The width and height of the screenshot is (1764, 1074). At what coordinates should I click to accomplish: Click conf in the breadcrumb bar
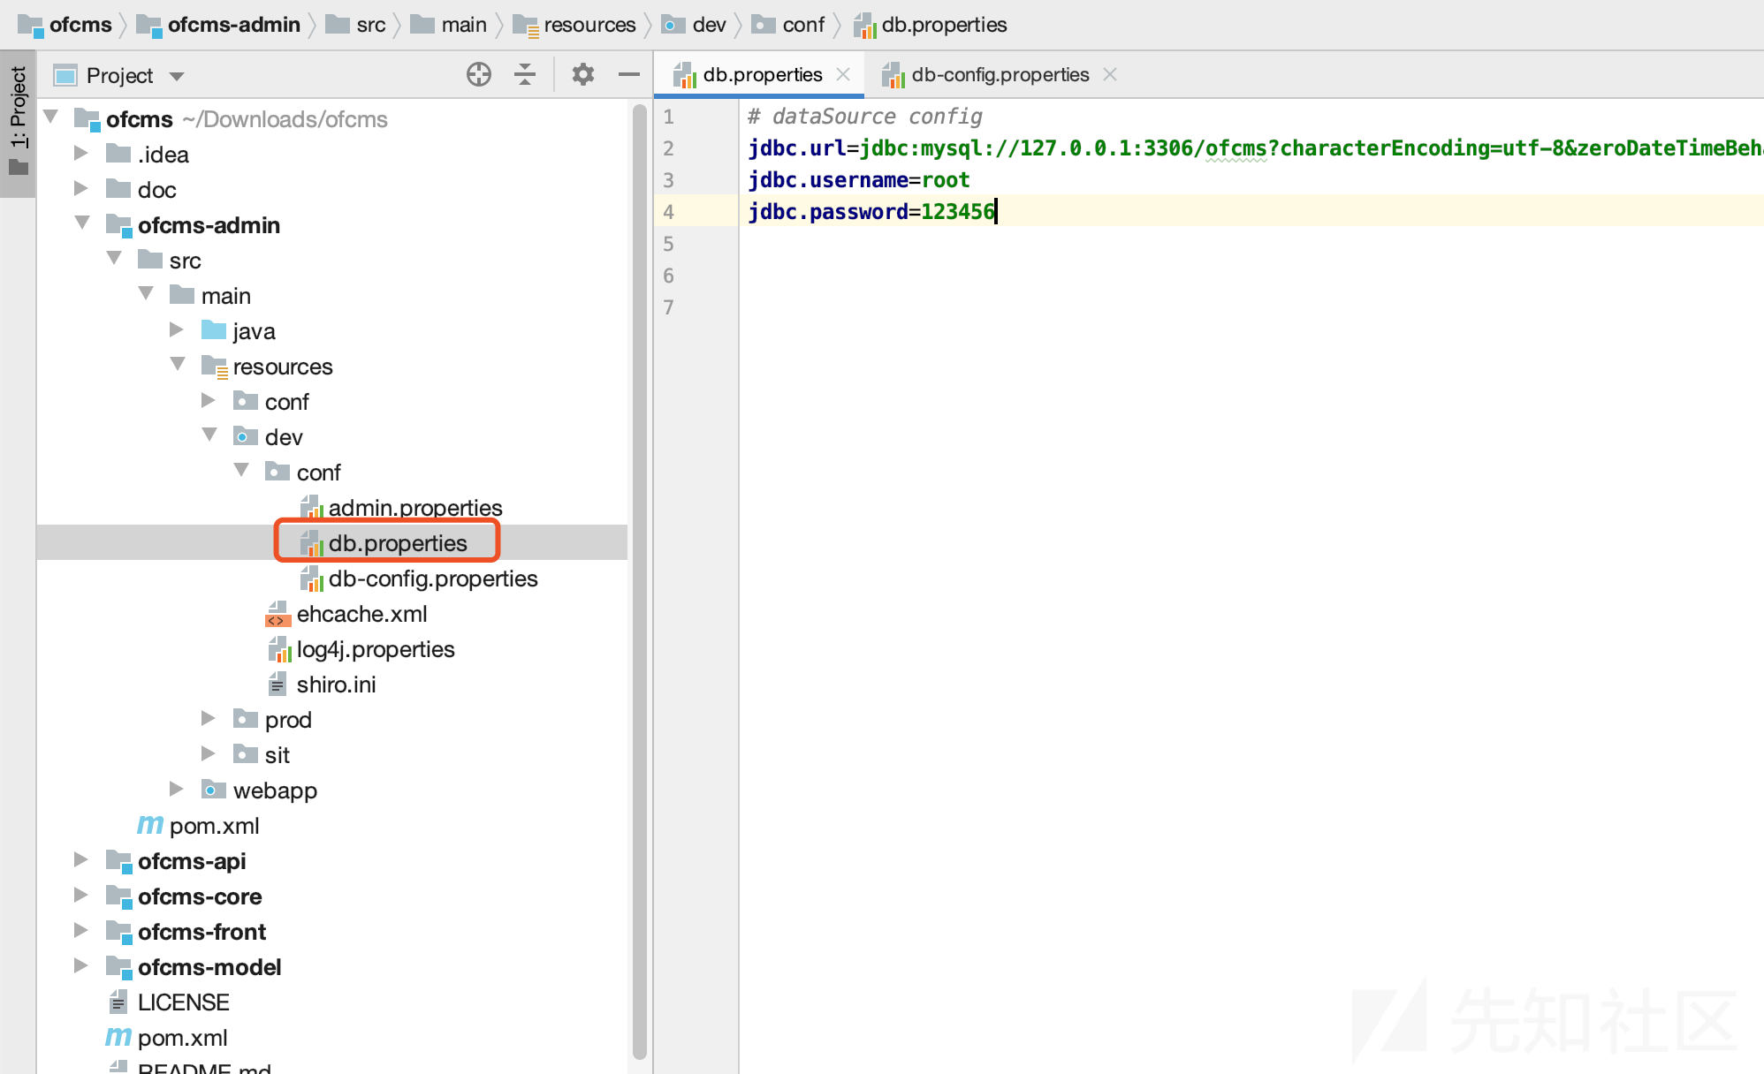(x=803, y=25)
